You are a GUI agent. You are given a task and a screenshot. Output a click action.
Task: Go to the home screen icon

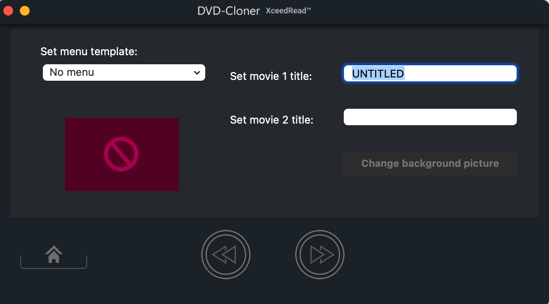[x=54, y=254]
